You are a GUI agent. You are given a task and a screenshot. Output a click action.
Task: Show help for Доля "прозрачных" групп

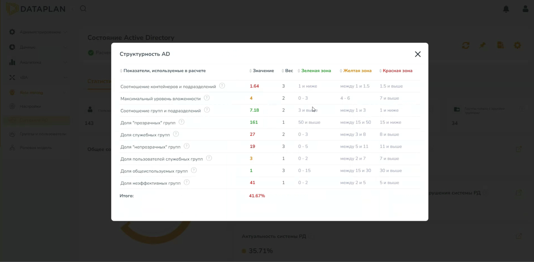click(x=181, y=122)
